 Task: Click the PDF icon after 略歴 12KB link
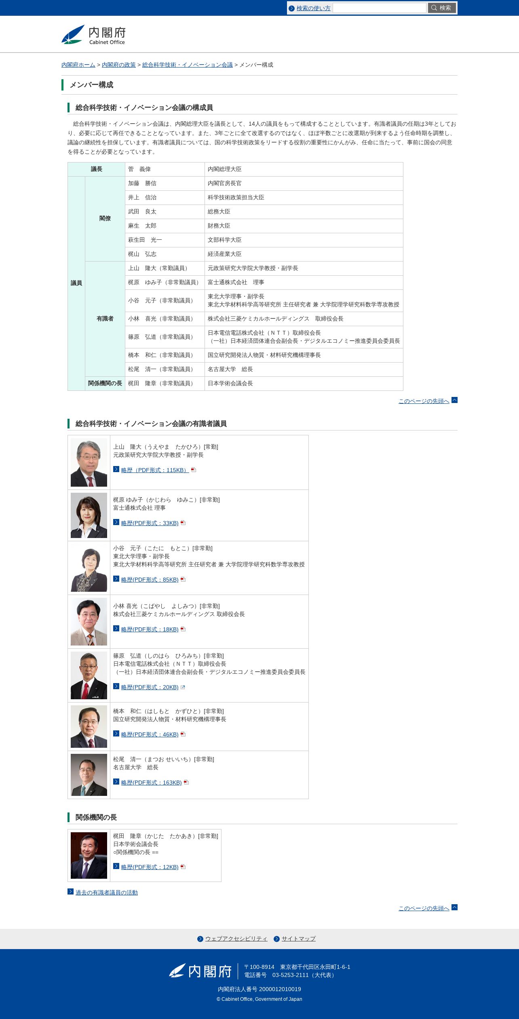[183, 867]
